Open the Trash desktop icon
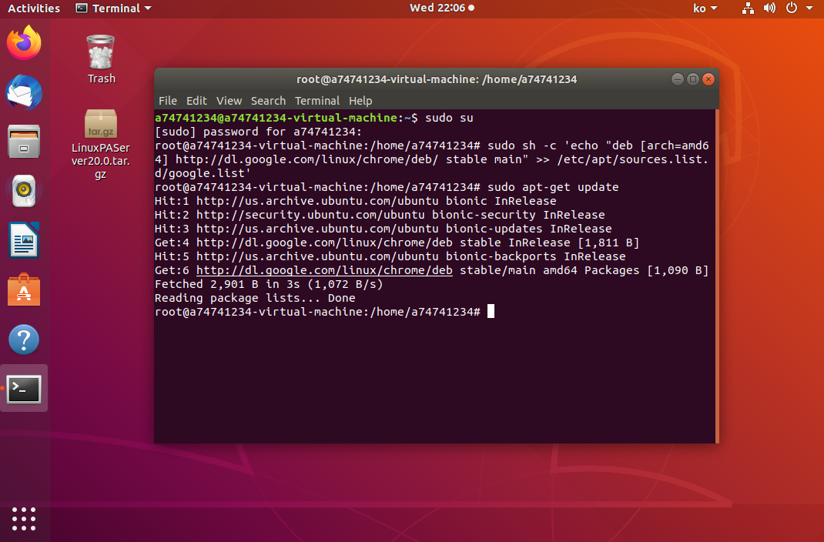 coord(101,59)
